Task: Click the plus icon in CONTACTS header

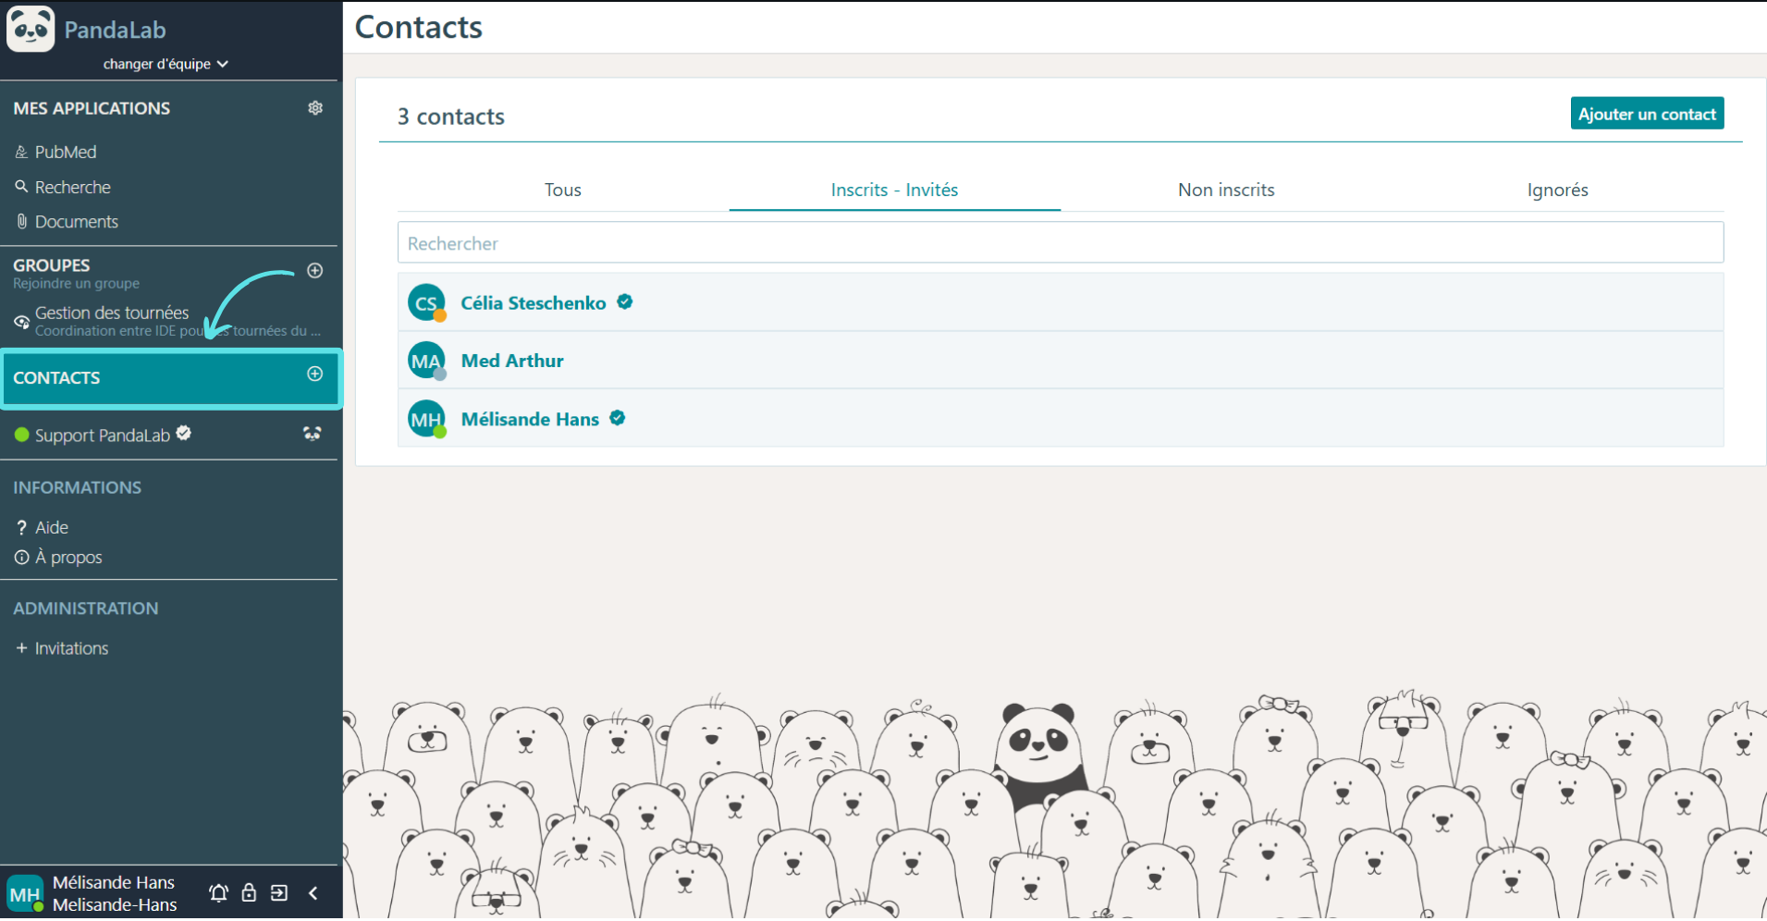Action: click(315, 374)
